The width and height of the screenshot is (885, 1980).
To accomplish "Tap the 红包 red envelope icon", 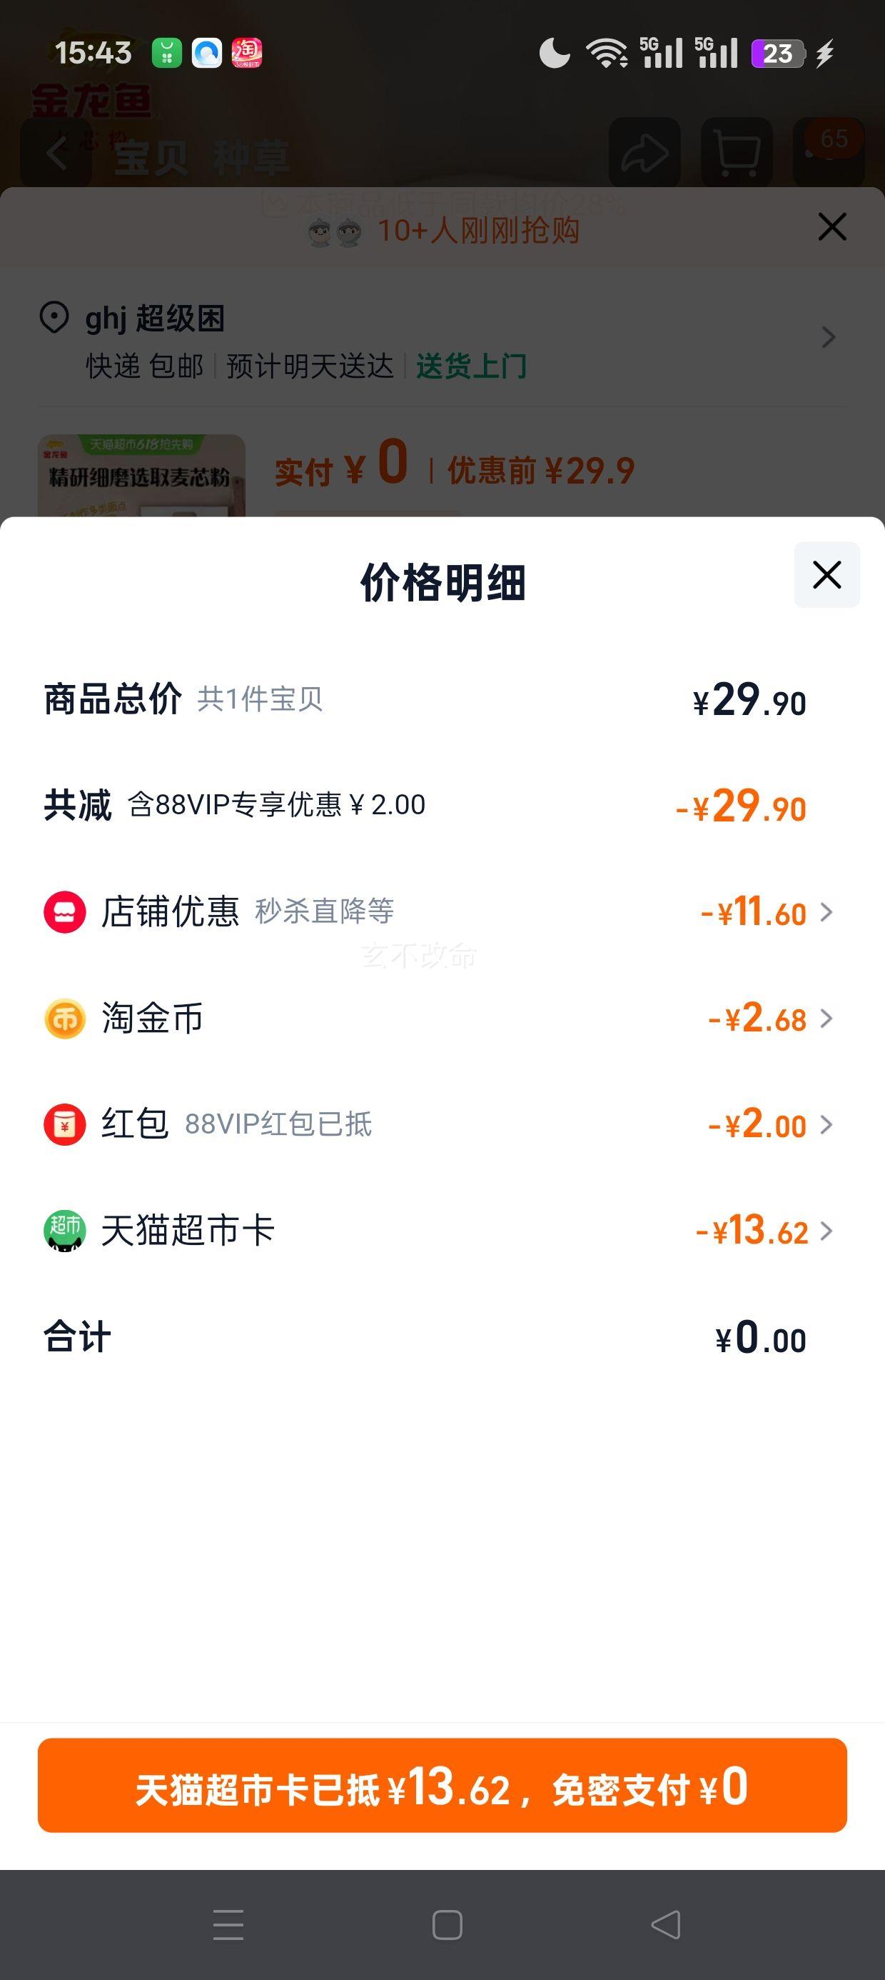I will 64,1124.
